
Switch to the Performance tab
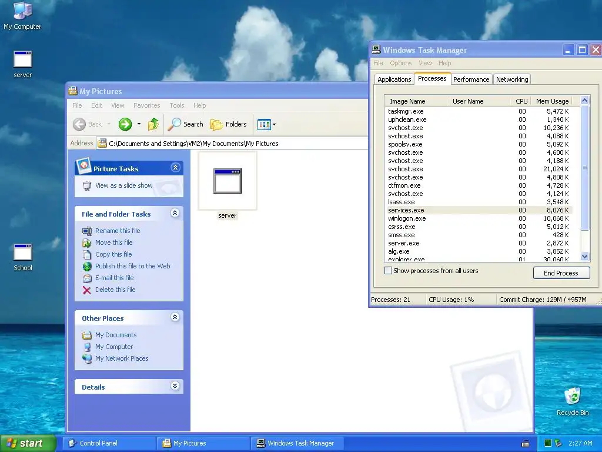pyautogui.click(x=471, y=79)
